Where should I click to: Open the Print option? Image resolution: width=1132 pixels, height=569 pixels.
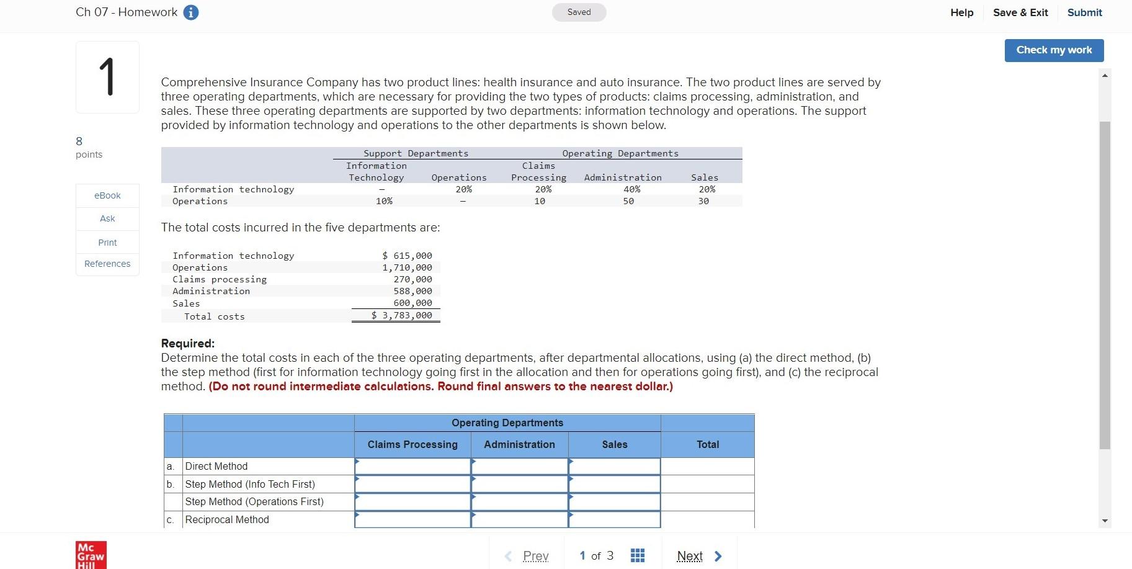[x=107, y=242]
